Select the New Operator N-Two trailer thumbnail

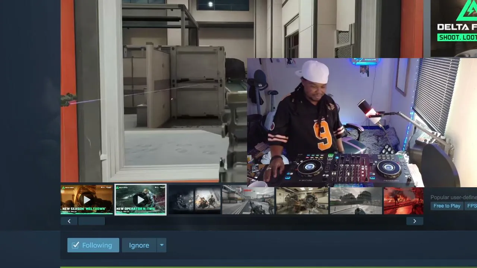[140, 200]
